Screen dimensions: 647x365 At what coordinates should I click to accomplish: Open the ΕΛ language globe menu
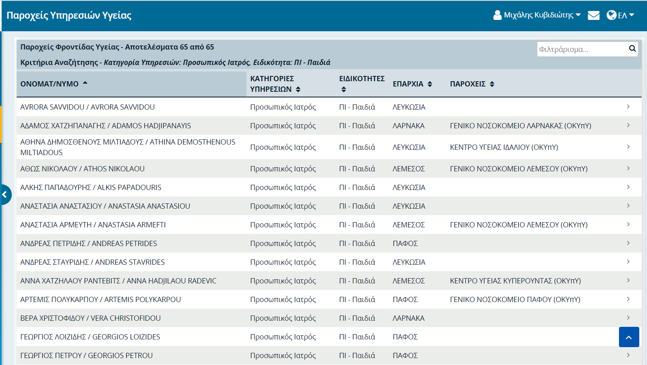point(620,15)
